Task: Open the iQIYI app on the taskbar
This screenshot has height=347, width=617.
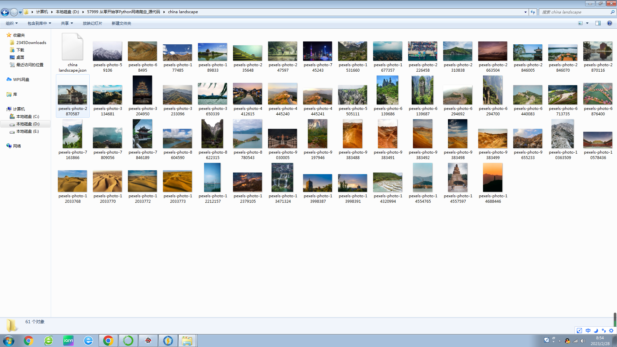Action: (x=68, y=341)
